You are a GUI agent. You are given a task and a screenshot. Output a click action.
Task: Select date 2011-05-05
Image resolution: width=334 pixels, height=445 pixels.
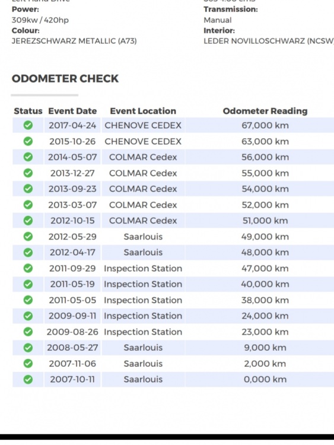point(72,300)
